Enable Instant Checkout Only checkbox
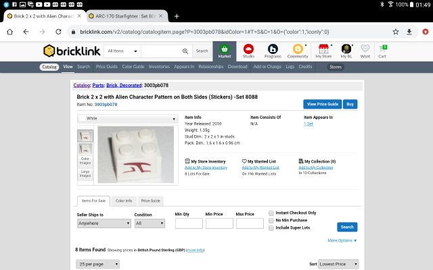 click(271, 213)
